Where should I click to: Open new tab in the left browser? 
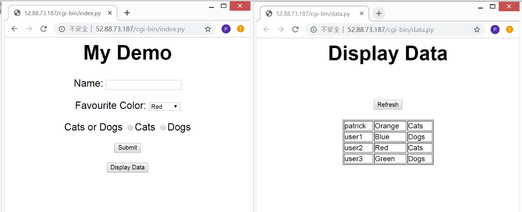pos(127,13)
